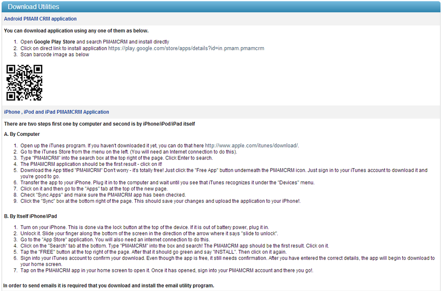Image resolution: width=443 pixels, height=291 pixels.
Task: Click the 'Transfer the app to your iPhone' step
Action: (167, 183)
